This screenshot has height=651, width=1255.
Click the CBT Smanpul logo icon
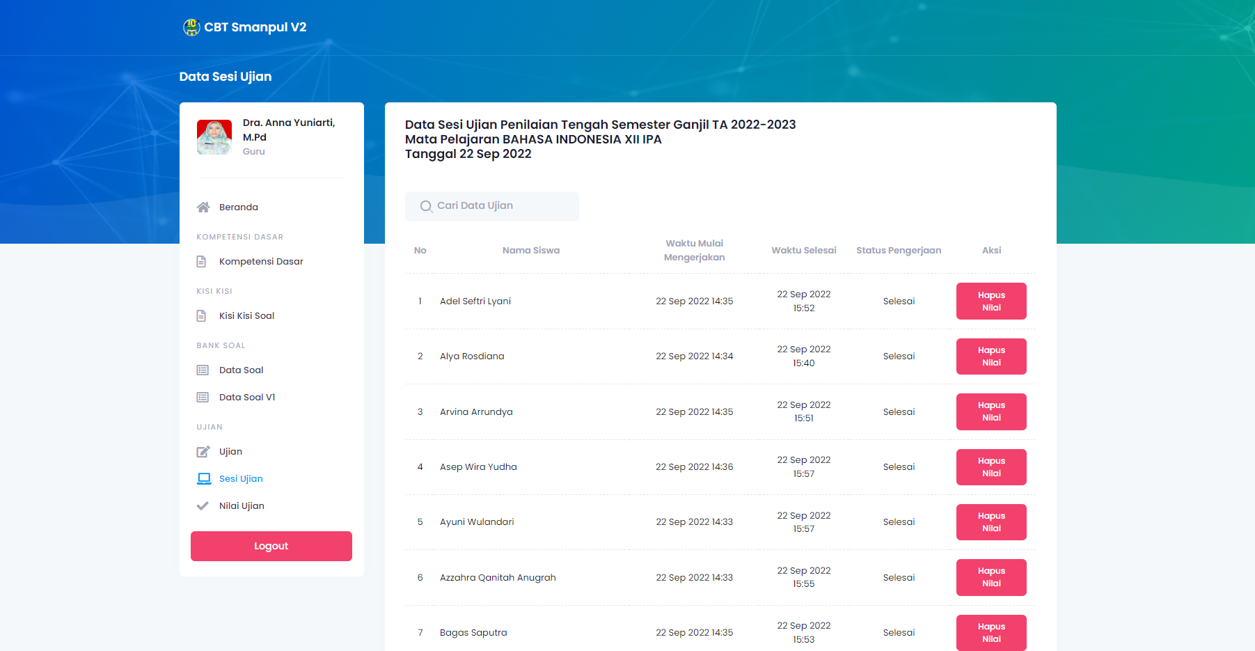click(191, 27)
